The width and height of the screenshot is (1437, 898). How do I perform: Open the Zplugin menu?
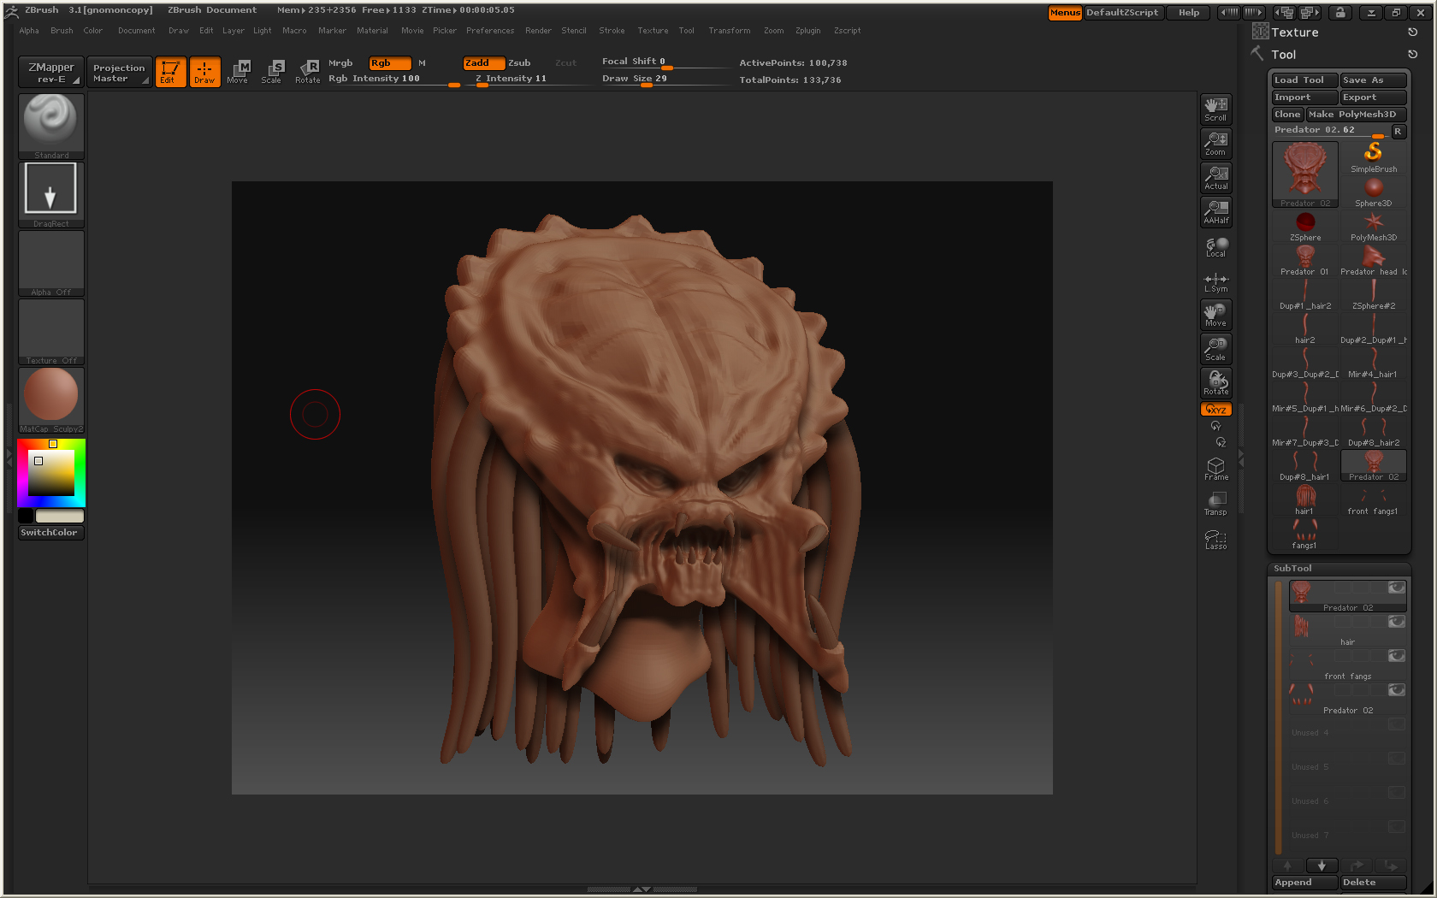click(x=807, y=31)
